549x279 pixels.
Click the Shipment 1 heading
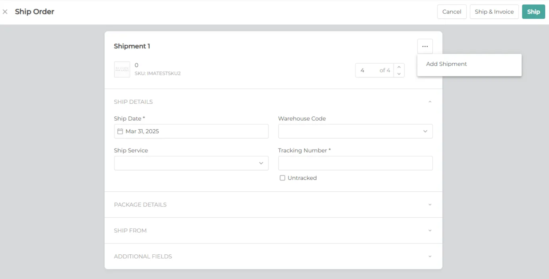132,46
